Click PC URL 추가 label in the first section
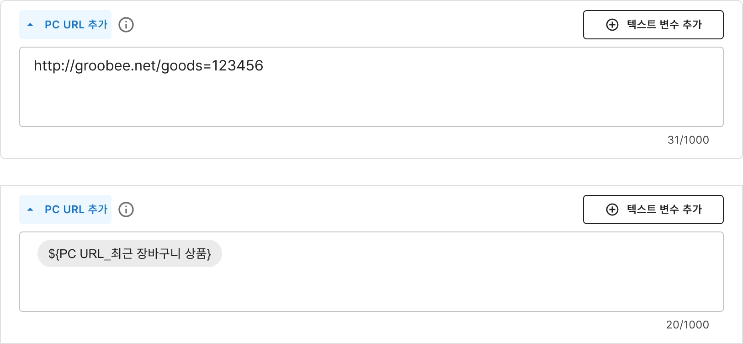The height and width of the screenshot is (344, 743). 76,25
